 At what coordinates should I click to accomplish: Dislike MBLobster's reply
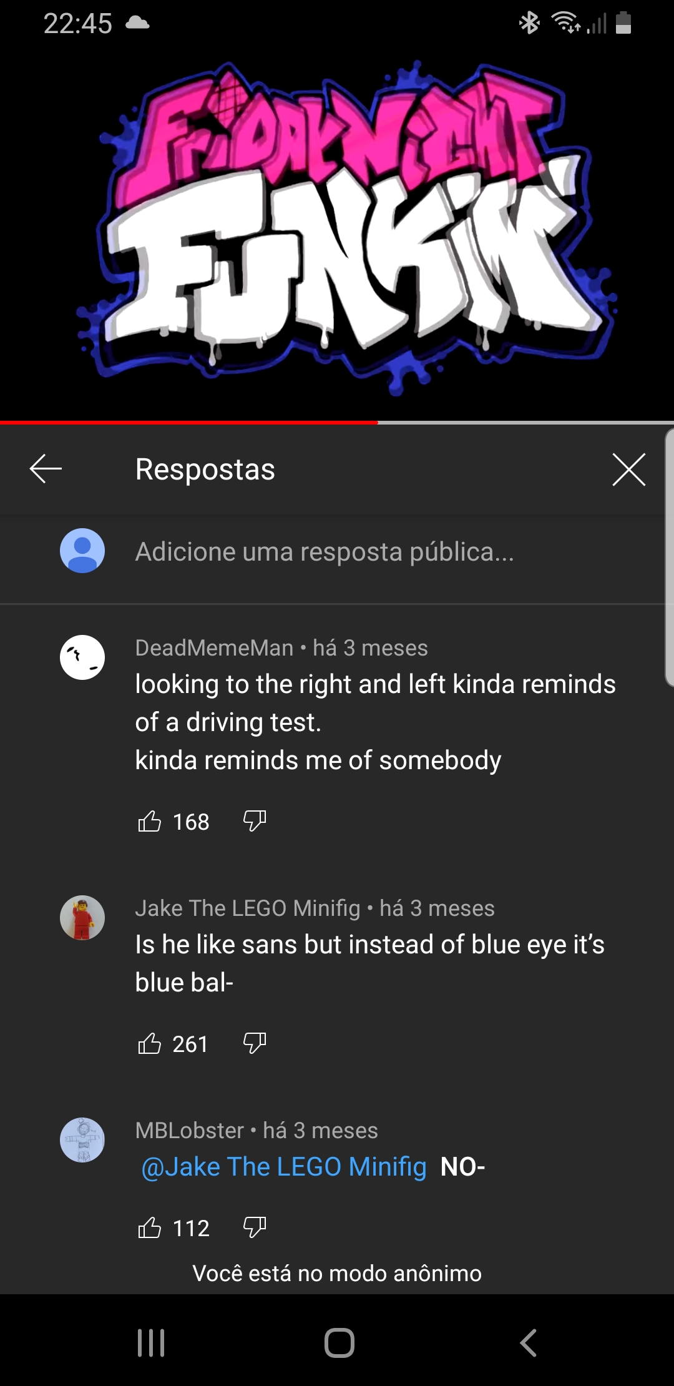255,1227
